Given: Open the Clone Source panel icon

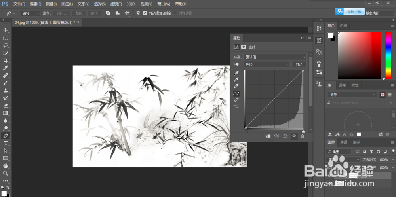Looking at the screenshot, I should tap(319, 83).
